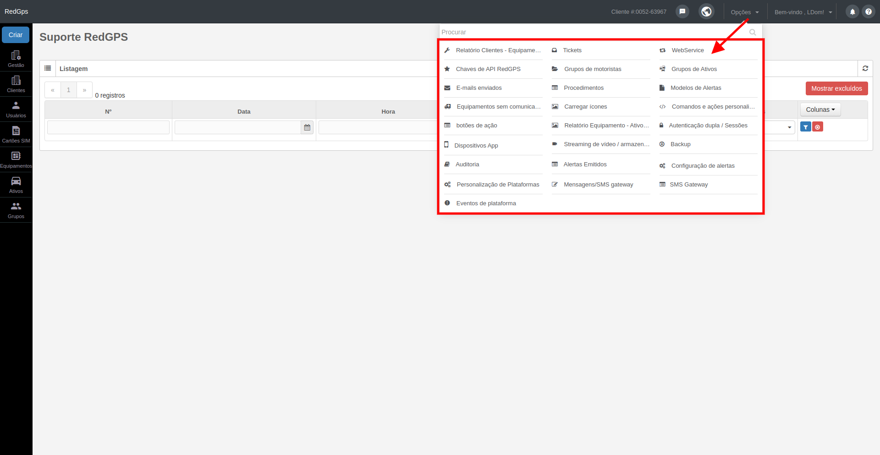Clear filters with red circle icon
Screen dimensions: 880x455
[x=818, y=127]
